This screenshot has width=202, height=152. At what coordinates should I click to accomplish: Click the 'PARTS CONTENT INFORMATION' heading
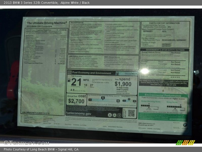coord(164,23)
